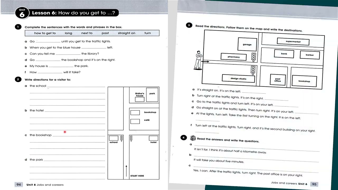Click the traffic light next to the school
Screen dimensions: 338x190
121,139
